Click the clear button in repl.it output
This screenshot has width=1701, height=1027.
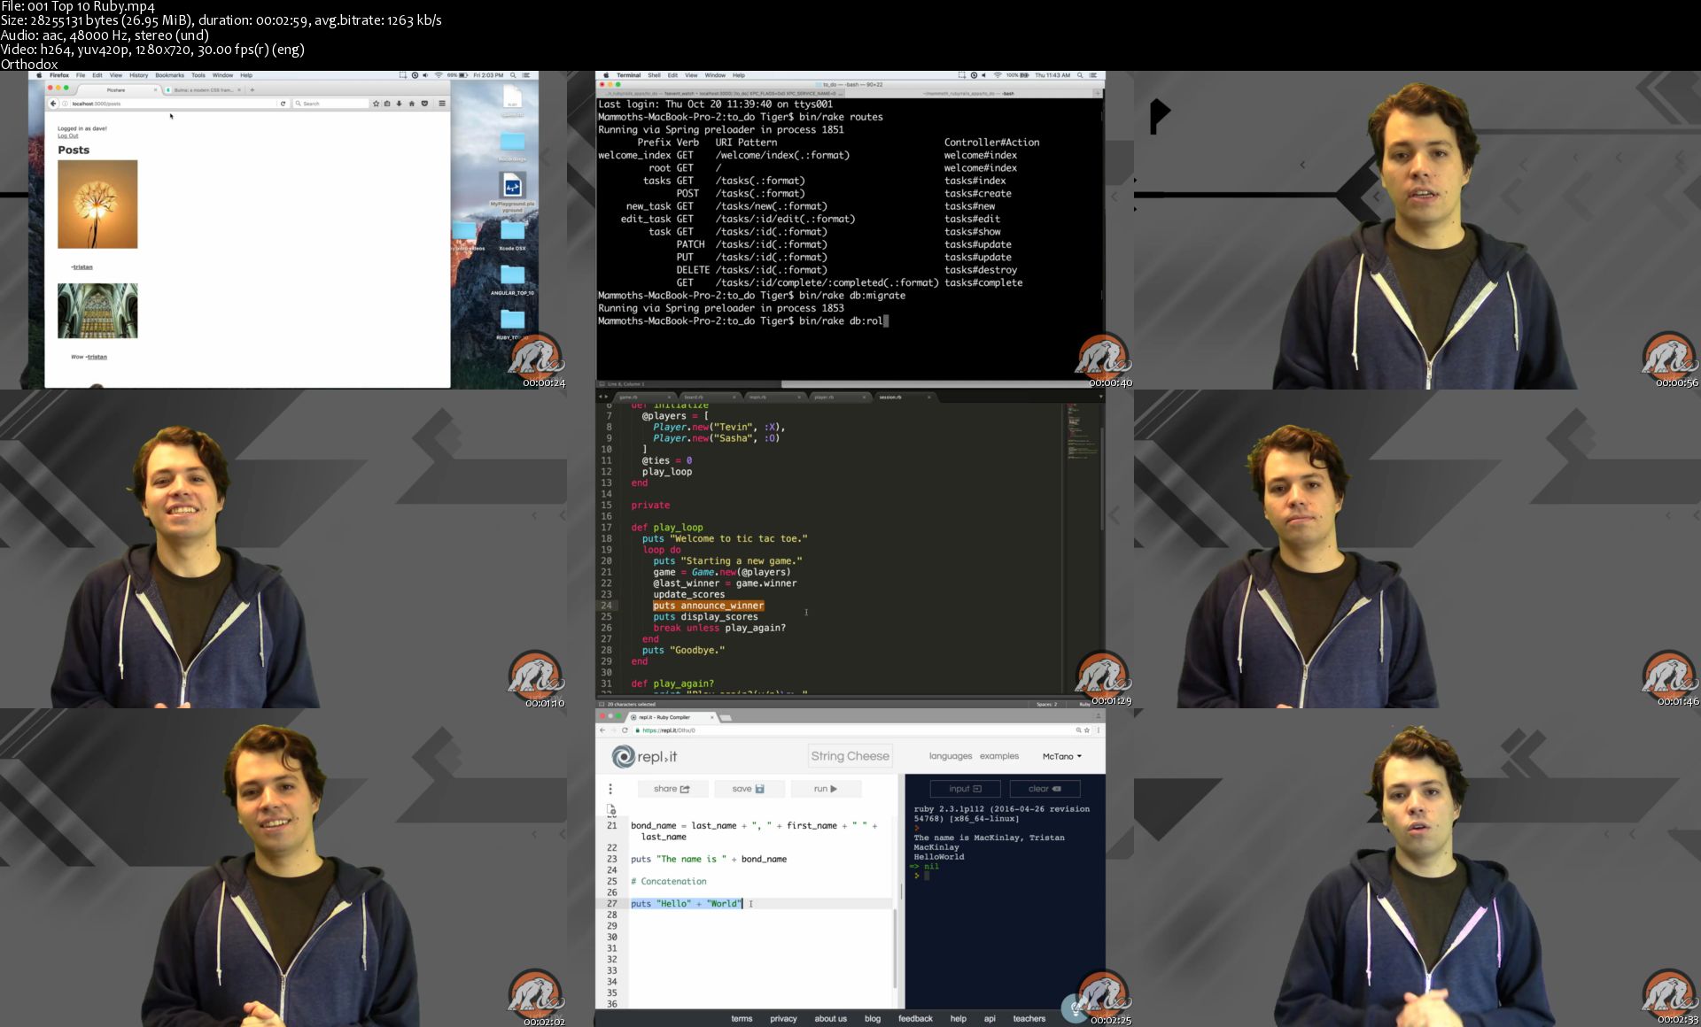(x=1043, y=789)
